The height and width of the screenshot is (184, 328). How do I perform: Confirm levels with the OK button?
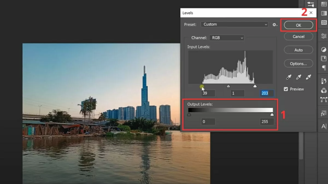point(298,25)
